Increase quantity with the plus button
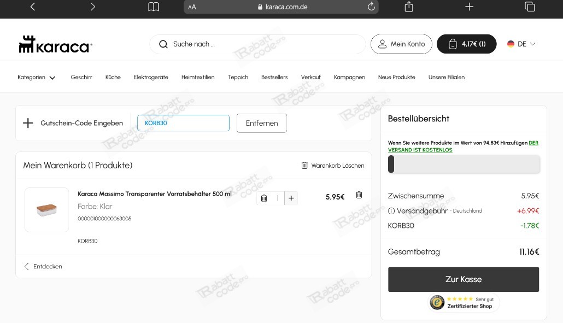The width and height of the screenshot is (563, 323). tap(291, 198)
